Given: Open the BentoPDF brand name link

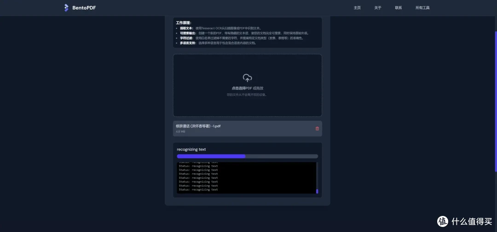Looking at the screenshot, I should pyautogui.click(x=84, y=8).
